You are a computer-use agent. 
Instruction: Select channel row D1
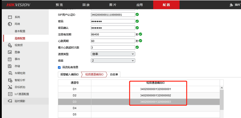point(139,89)
